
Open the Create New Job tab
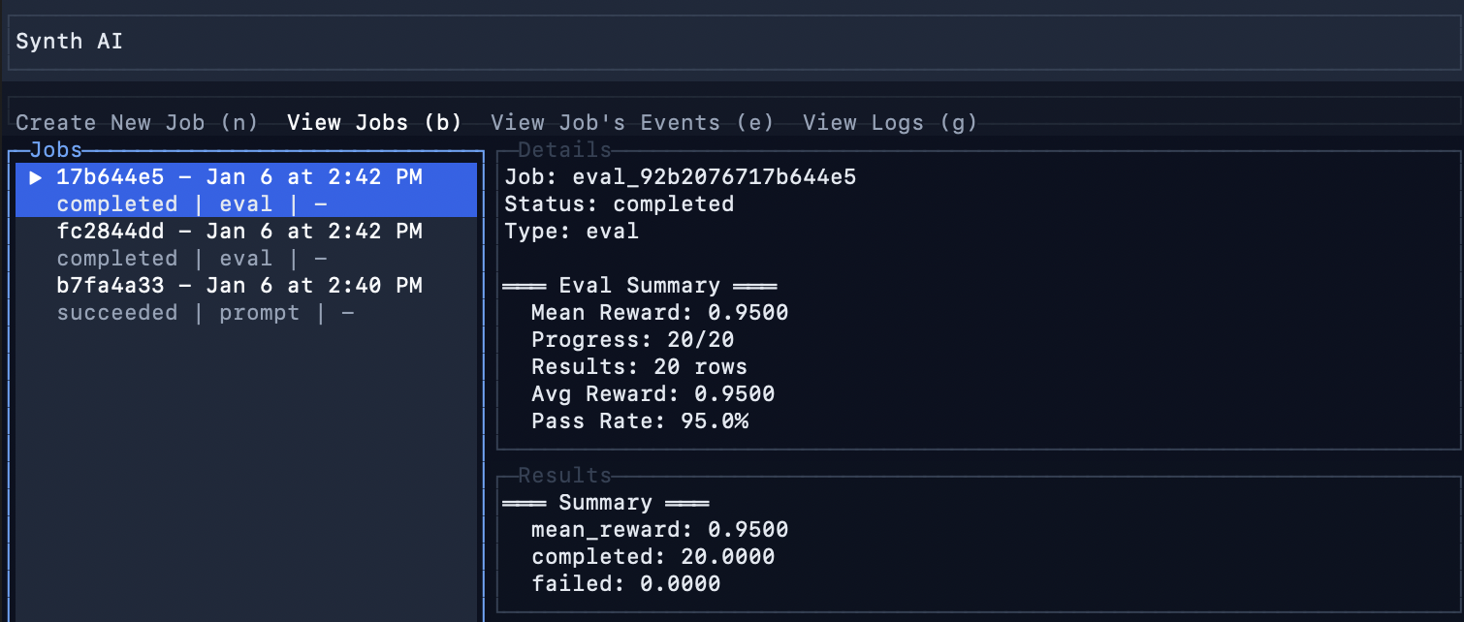pyautogui.click(x=135, y=122)
